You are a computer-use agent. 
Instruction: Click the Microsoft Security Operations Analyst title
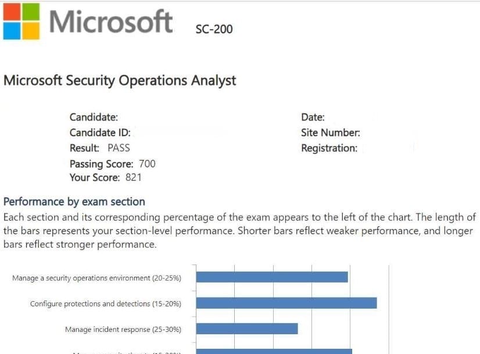[x=120, y=80]
